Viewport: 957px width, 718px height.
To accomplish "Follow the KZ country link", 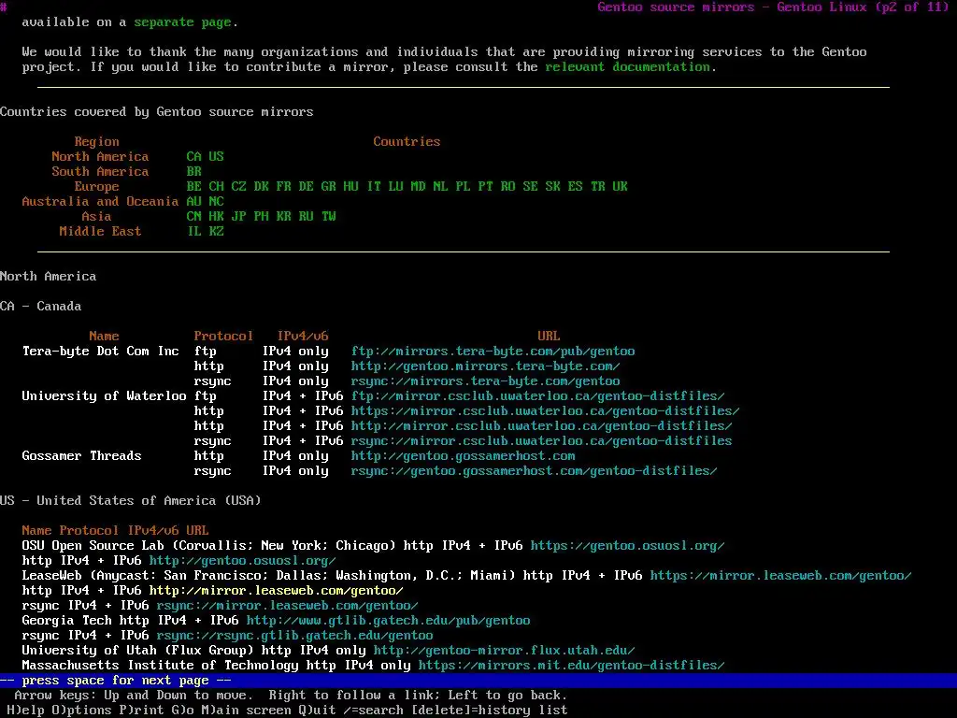I will point(216,232).
